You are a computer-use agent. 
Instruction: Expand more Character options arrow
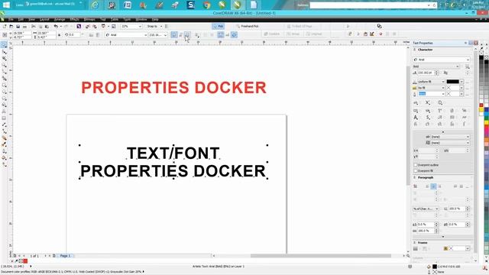tap(443, 132)
